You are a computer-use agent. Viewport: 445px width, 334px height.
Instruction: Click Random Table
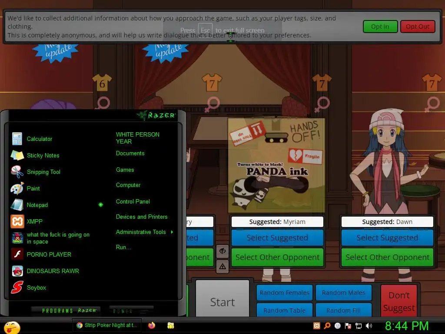284,310
